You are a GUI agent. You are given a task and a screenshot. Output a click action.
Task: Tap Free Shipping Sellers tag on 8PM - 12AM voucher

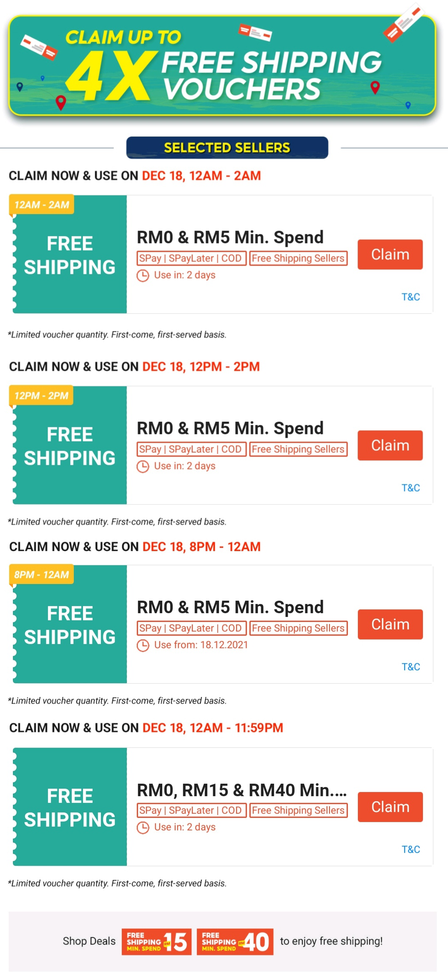tap(298, 628)
